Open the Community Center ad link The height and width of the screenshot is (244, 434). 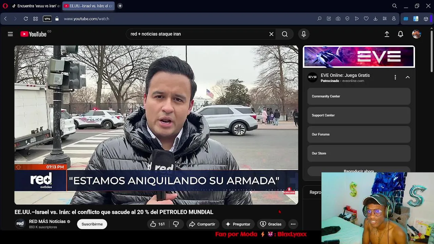pyautogui.click(x=359, y=96)
